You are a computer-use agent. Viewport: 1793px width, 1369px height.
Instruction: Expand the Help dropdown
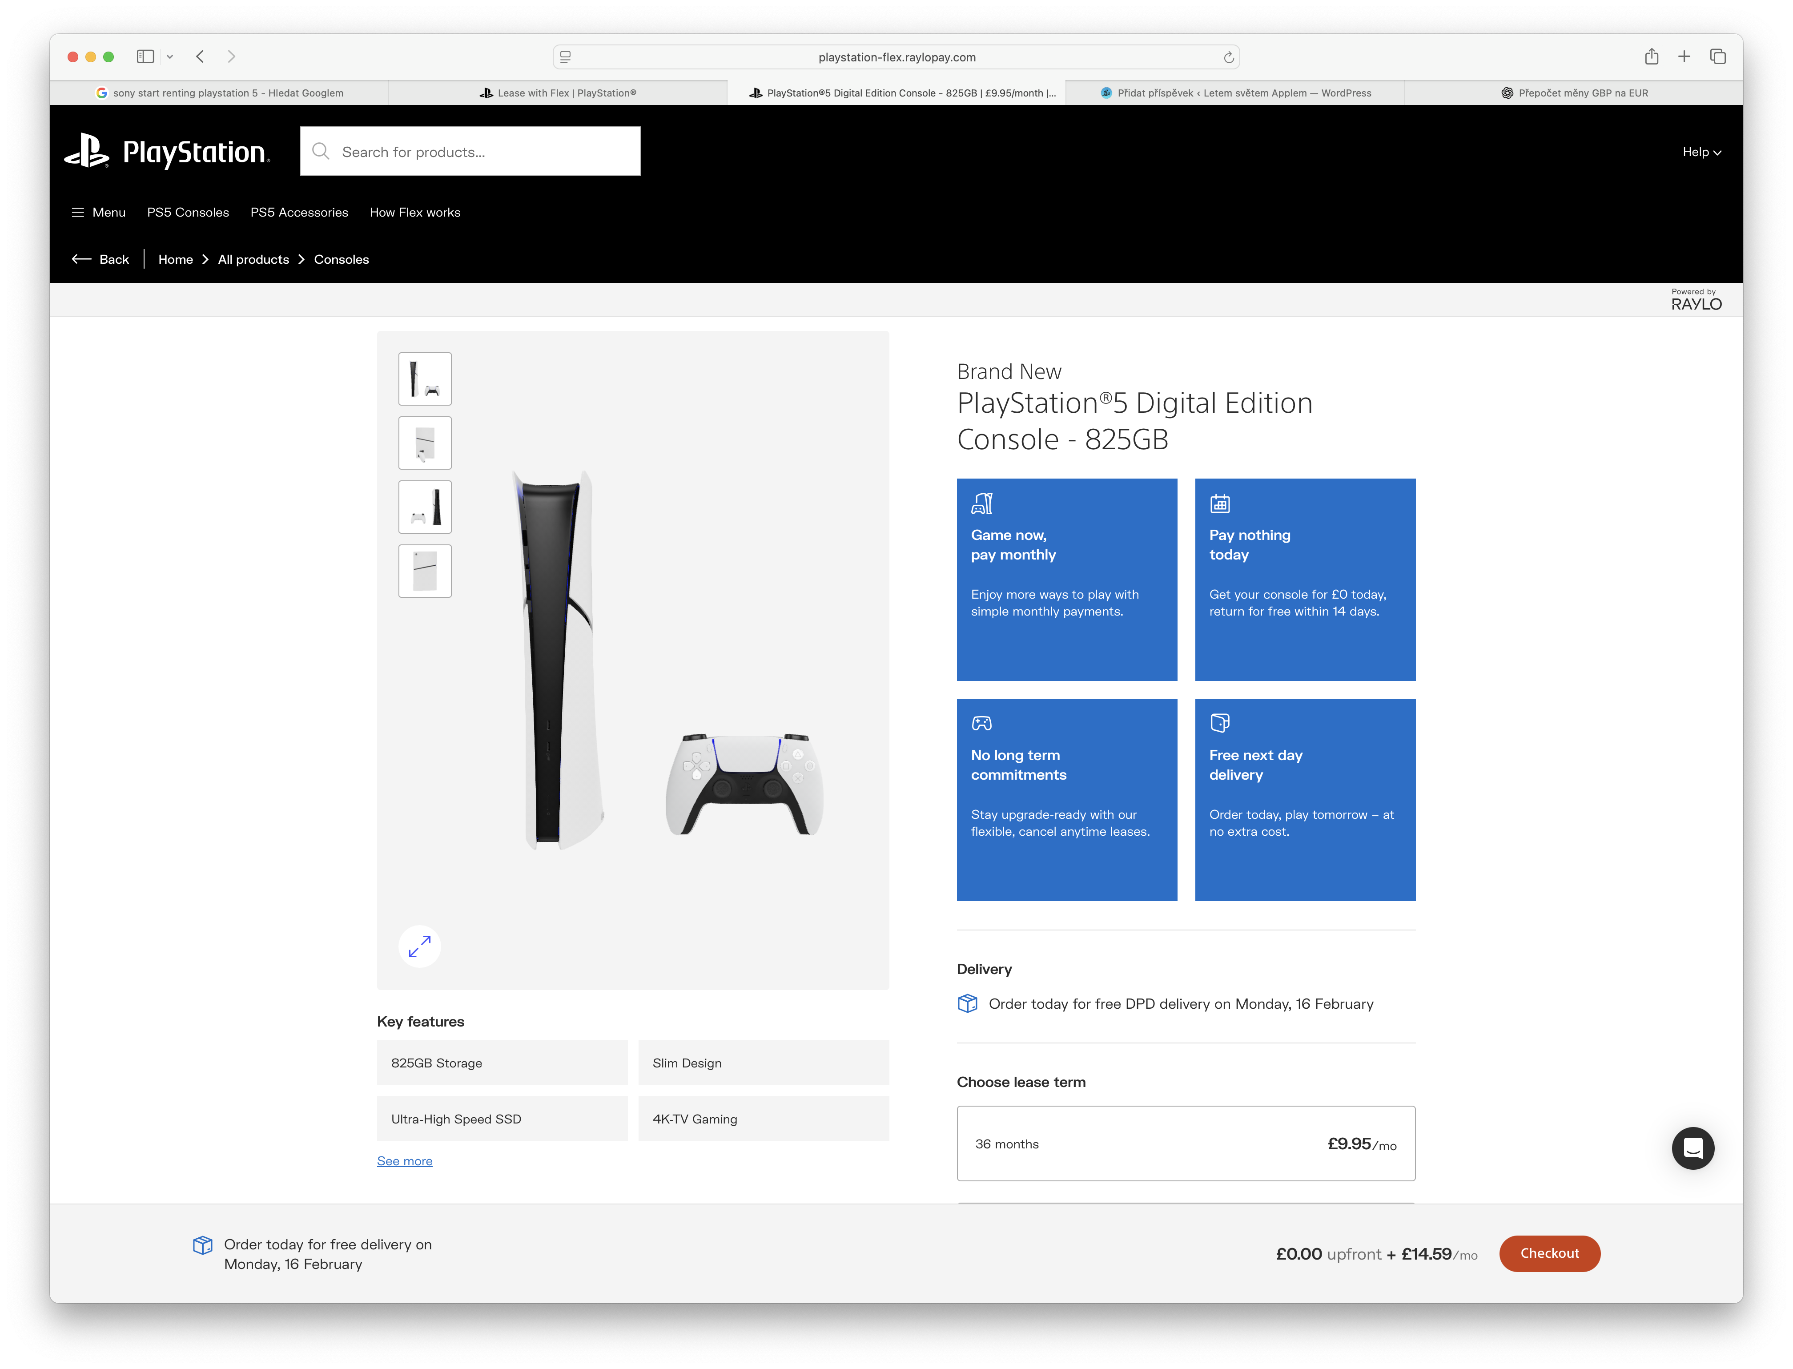1701,152
